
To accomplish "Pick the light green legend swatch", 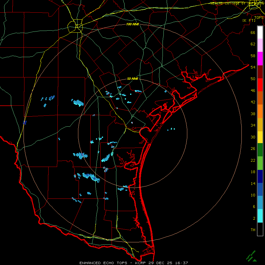I will pyautogui.click(x=260, y=163).
